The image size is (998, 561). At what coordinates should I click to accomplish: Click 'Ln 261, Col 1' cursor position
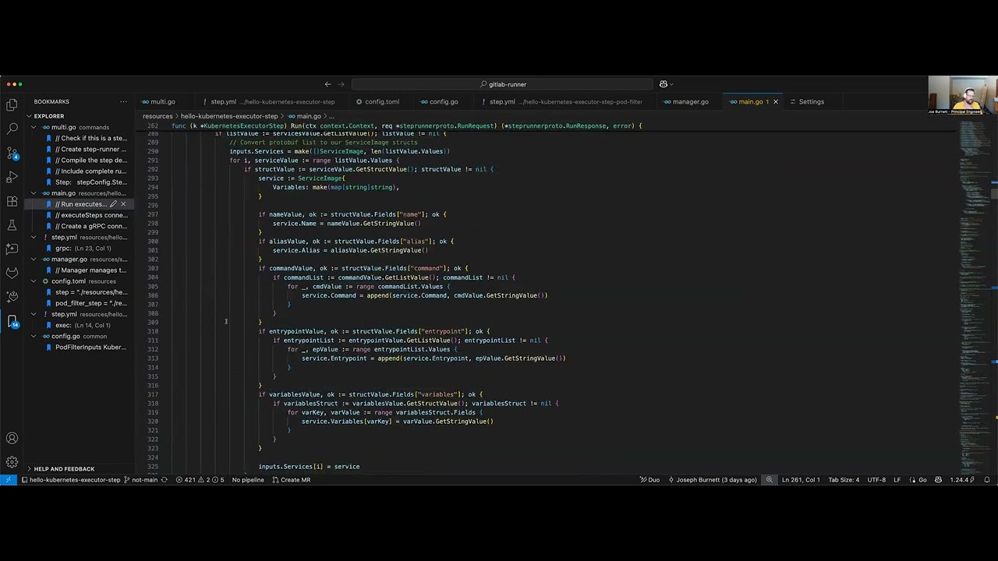tap(801, 480)
